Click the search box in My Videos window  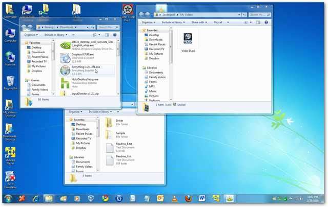click(x=260, y=15)
